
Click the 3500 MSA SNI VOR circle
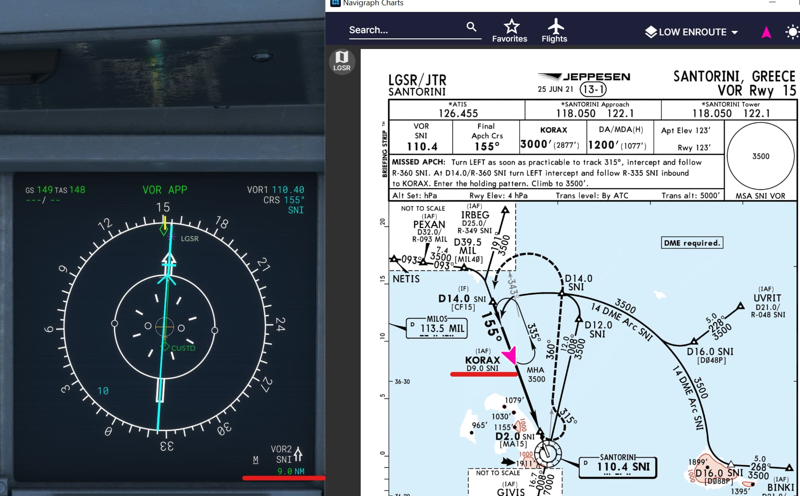(x=760, y=156)
